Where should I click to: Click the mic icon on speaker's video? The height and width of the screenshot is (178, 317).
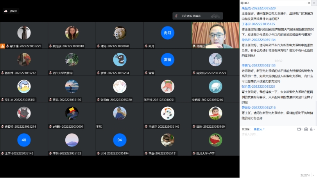(194, 46)
